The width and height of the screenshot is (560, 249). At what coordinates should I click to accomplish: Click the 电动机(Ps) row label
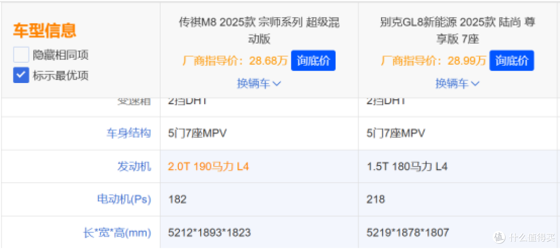124,199
